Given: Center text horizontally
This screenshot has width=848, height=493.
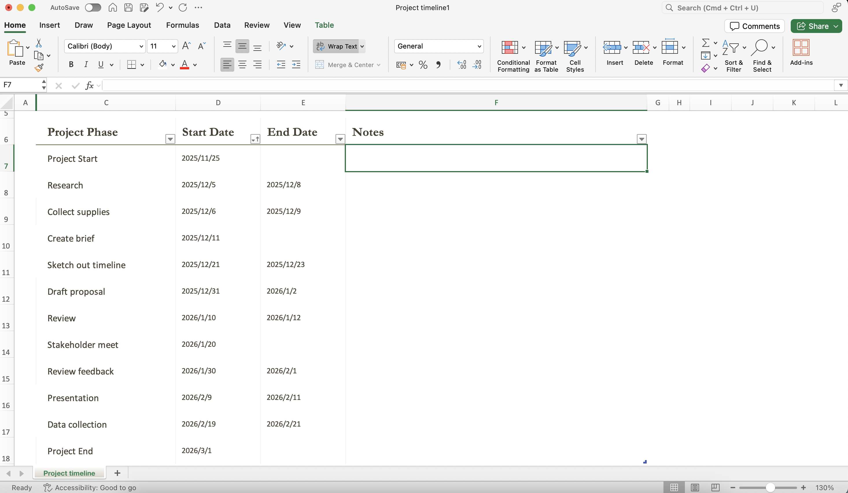Looking at the screenshot, I should point(242,64).
